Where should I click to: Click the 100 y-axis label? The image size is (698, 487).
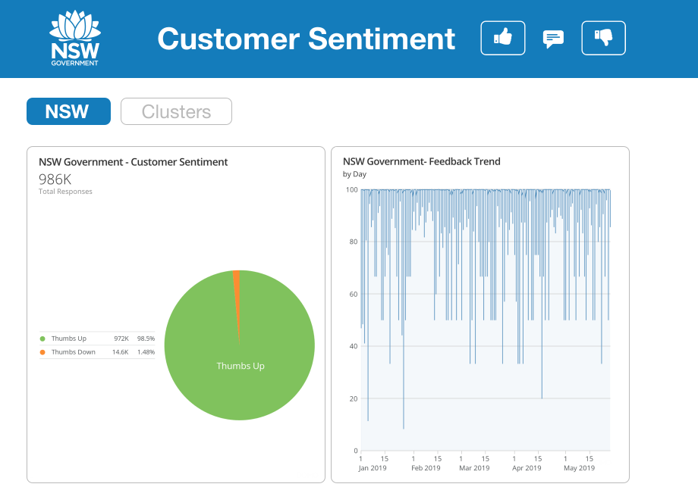click(352, 190)
